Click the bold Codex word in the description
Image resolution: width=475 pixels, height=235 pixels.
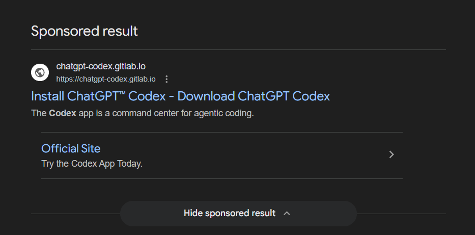tap(62, 113)
